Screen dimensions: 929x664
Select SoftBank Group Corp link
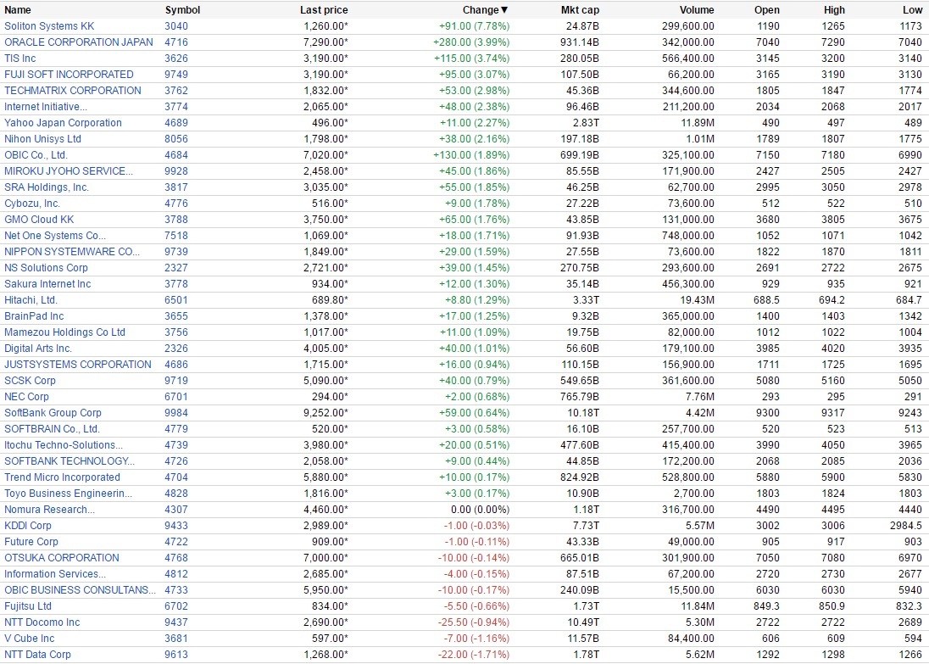coord(53,413)
